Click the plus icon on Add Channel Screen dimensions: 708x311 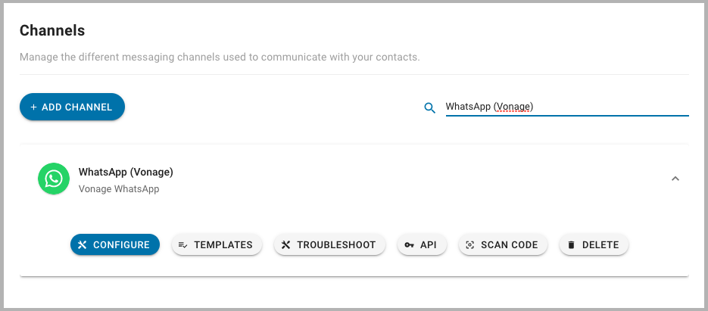[33, 107]
